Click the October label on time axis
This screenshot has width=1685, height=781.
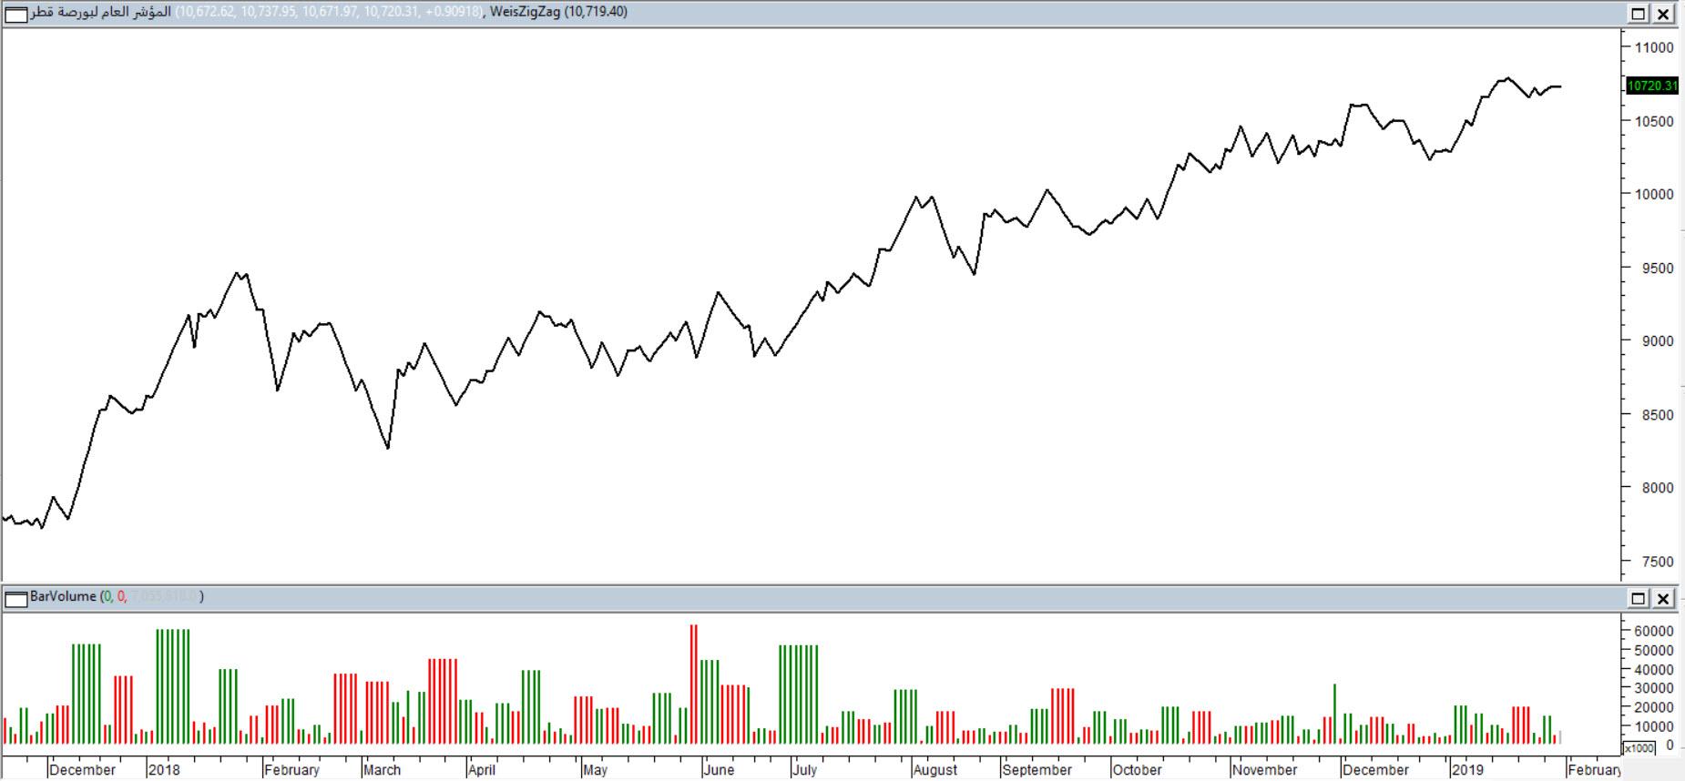point(1137,769)
